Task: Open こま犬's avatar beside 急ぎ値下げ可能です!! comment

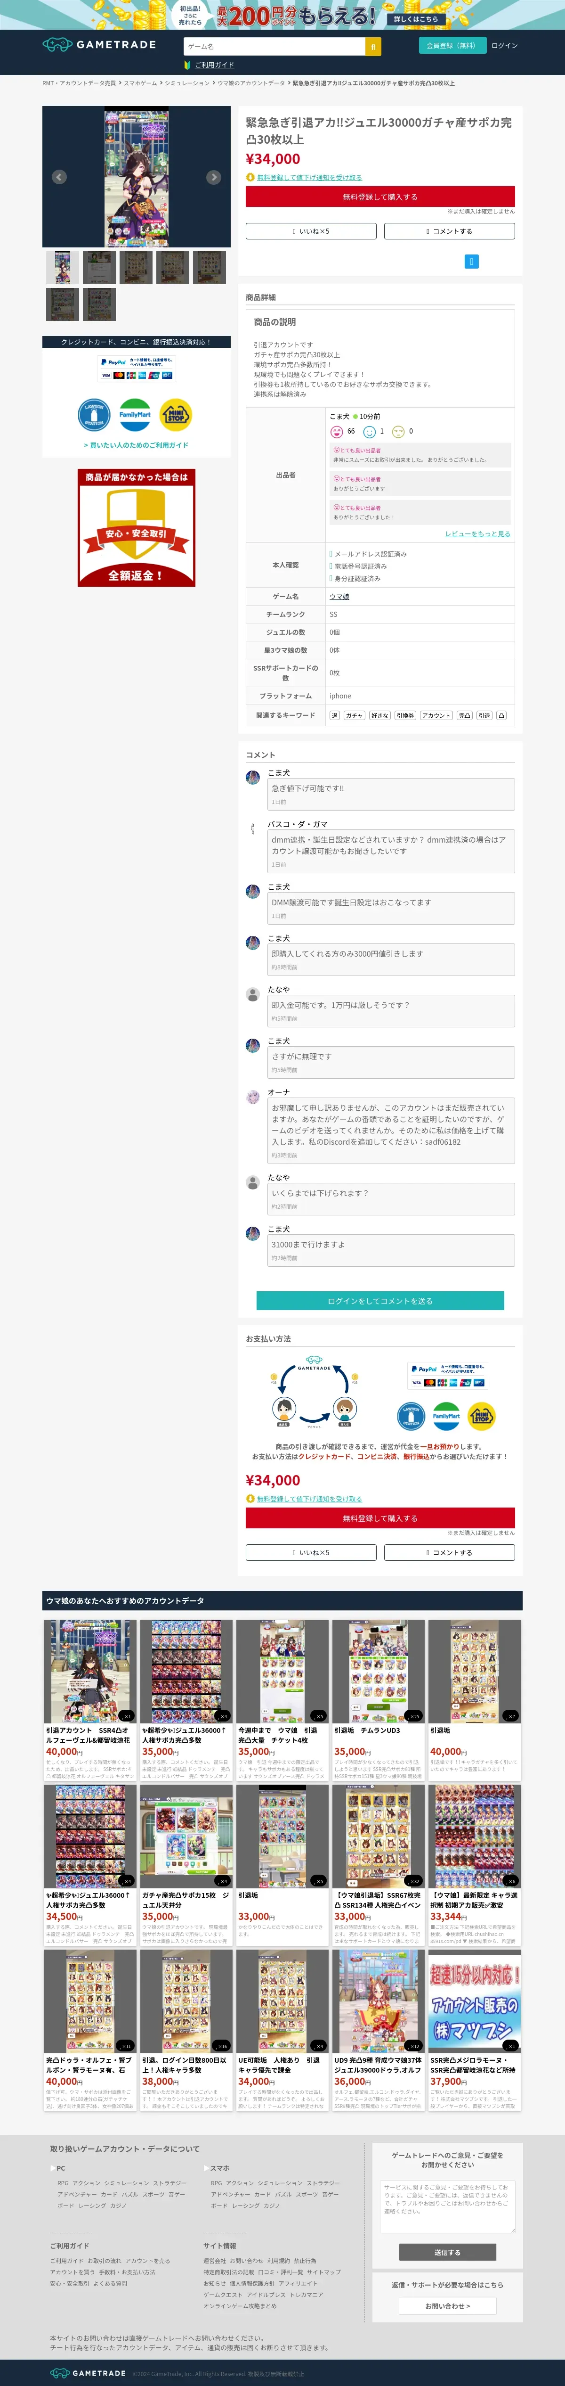Action: click(252, 777)
